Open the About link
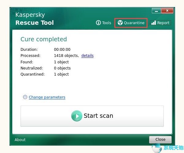The image size is (184, 153). (20, 140)
